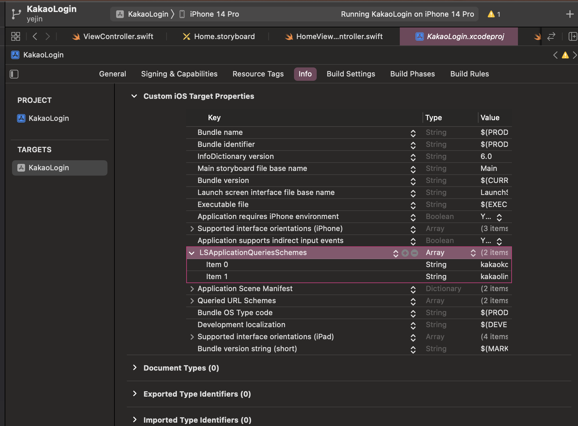This screenshot has width=578, height=426.
Task: Click the remove item minus on LSApplicationQueriesSchemes
Action: 414,253
